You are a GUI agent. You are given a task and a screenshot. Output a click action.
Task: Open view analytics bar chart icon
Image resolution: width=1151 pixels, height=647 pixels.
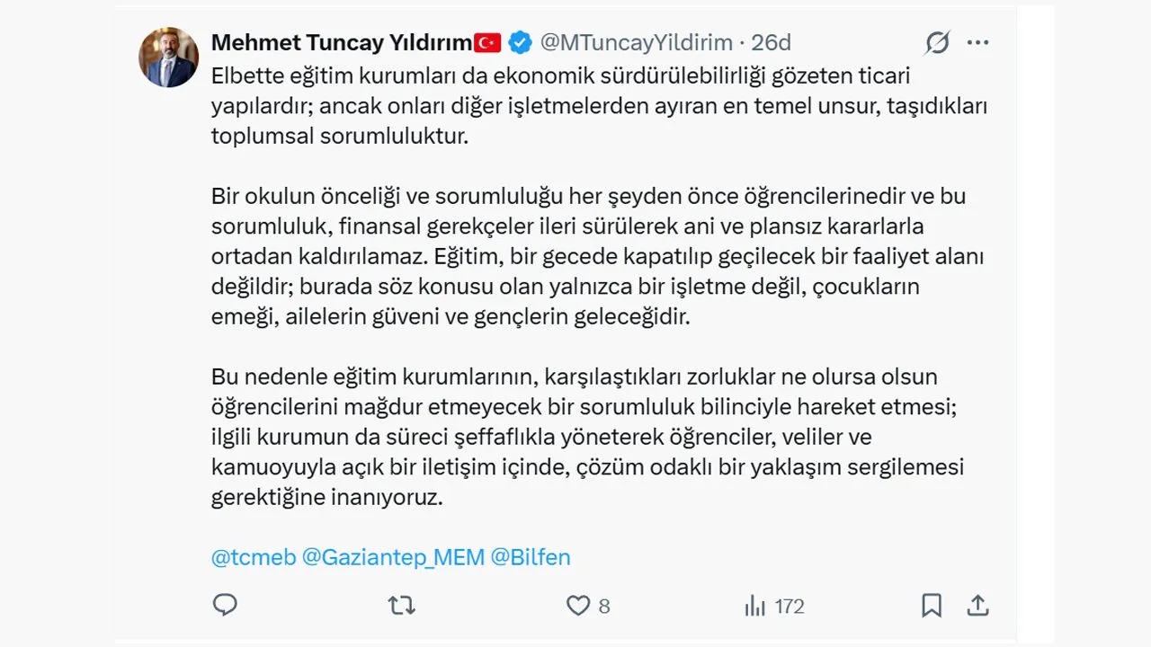click(x=754, y=606)
